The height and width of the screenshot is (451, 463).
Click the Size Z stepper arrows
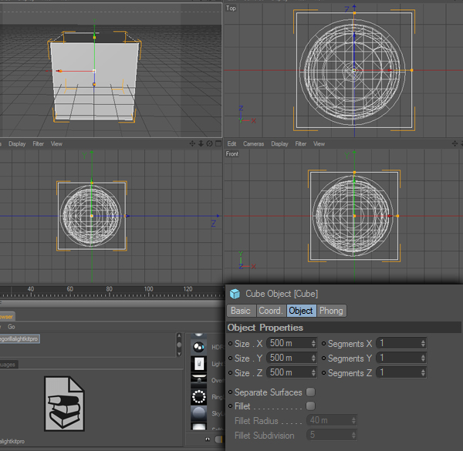tap(313, 372)
